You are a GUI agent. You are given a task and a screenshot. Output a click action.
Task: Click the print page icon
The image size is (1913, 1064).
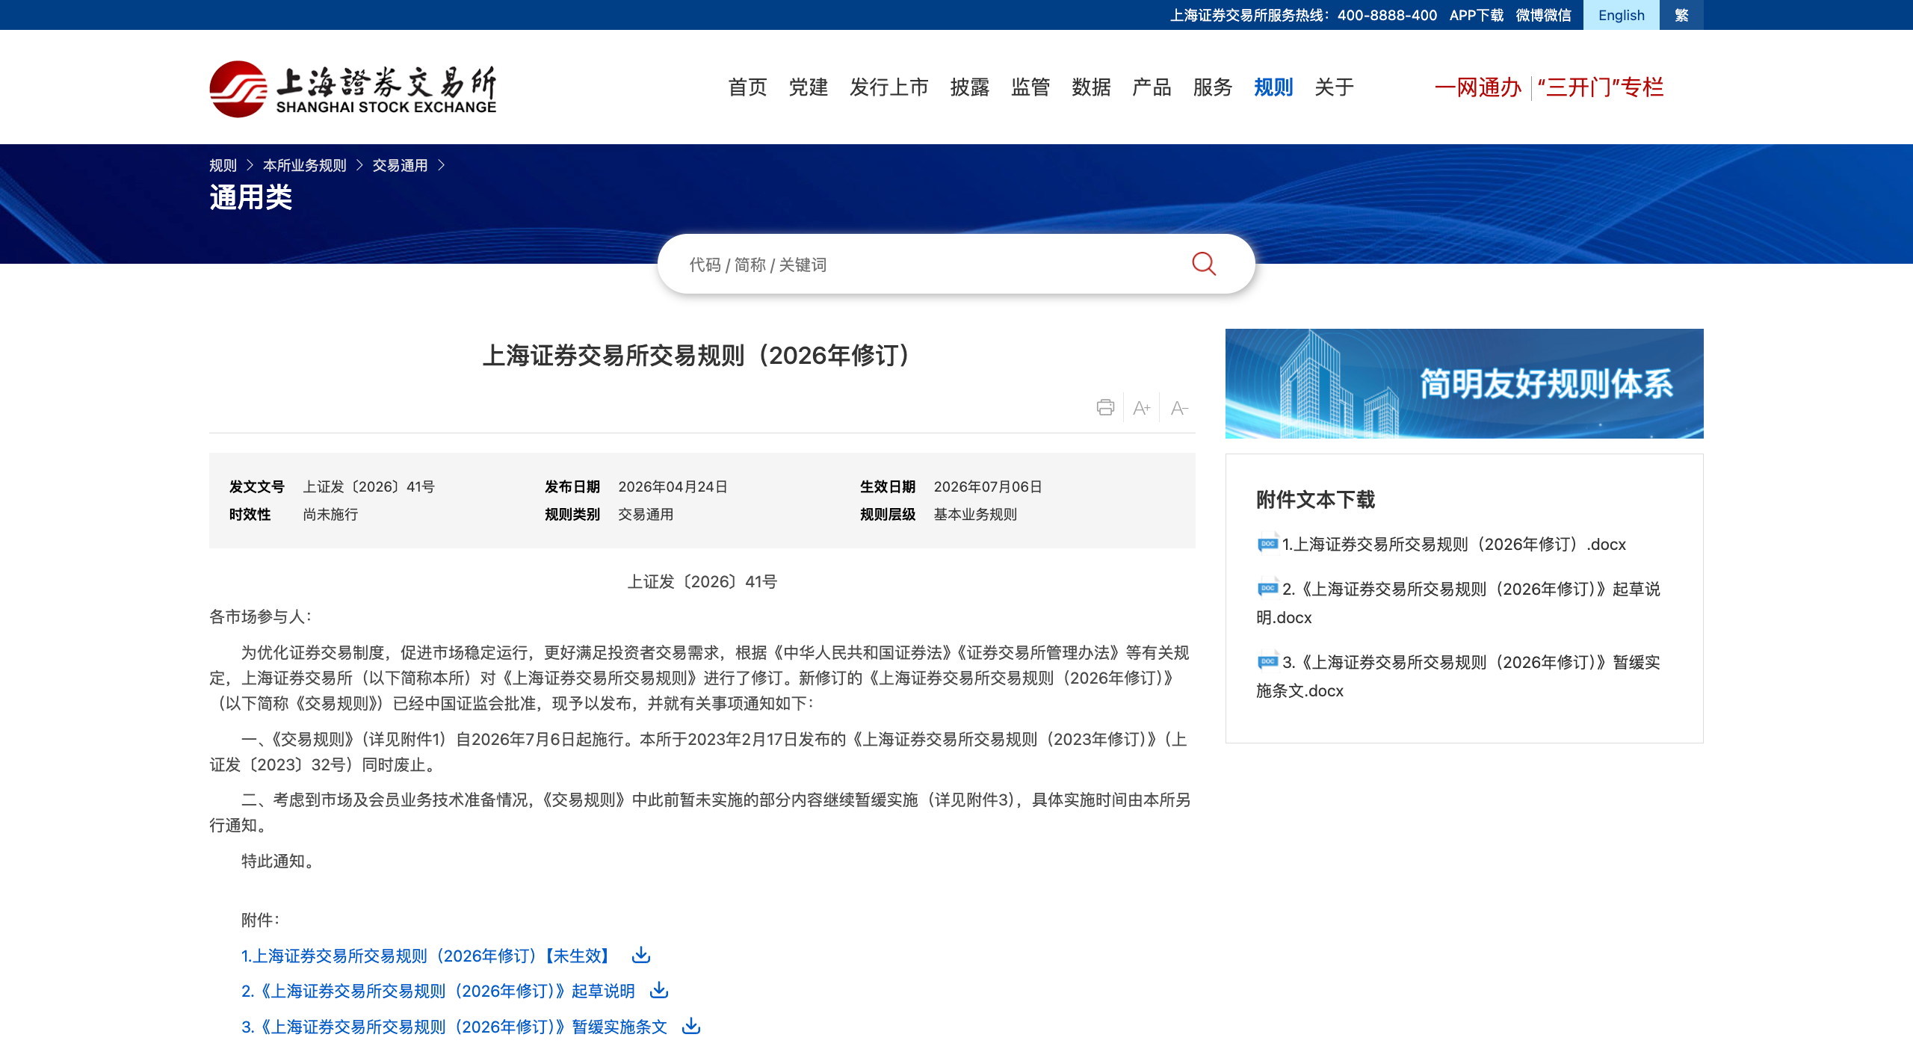coord(1105,407)
